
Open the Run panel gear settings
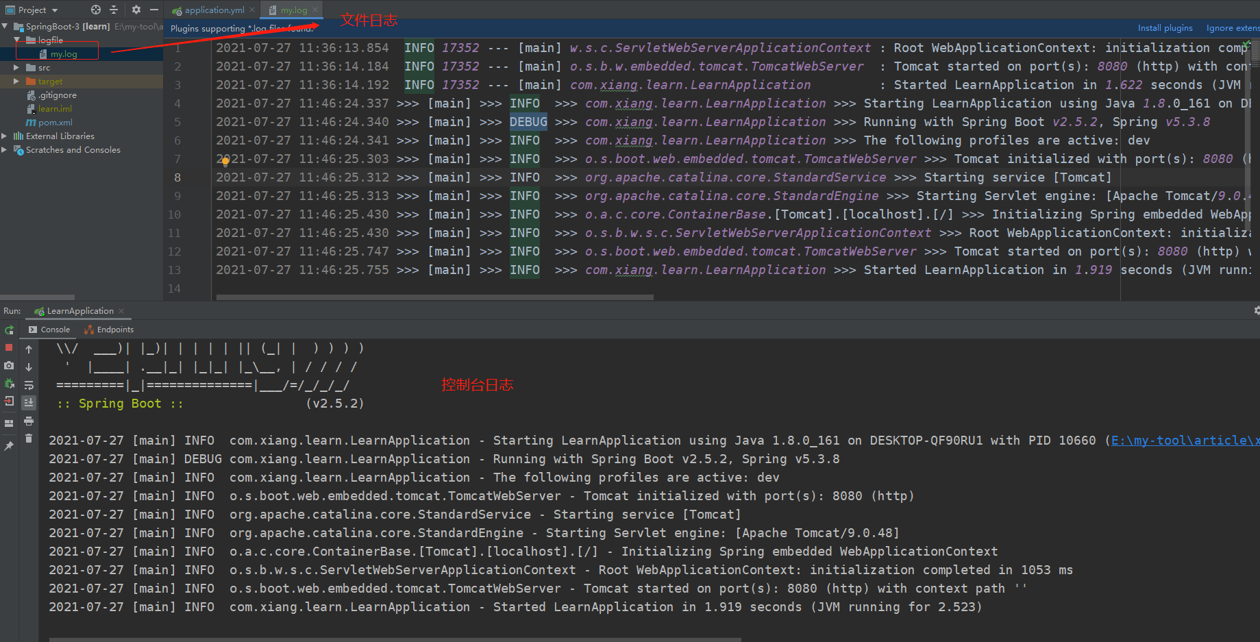1256,310
